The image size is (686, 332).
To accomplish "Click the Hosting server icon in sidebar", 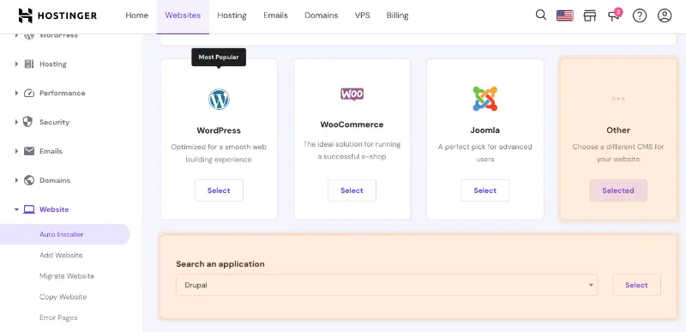I will (x=29, y=63).
